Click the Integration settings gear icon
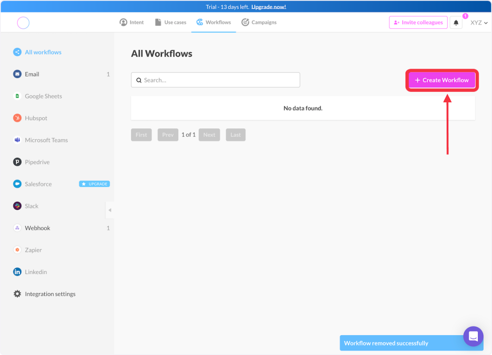Screen dimensions: 492x355 point(17,294)
